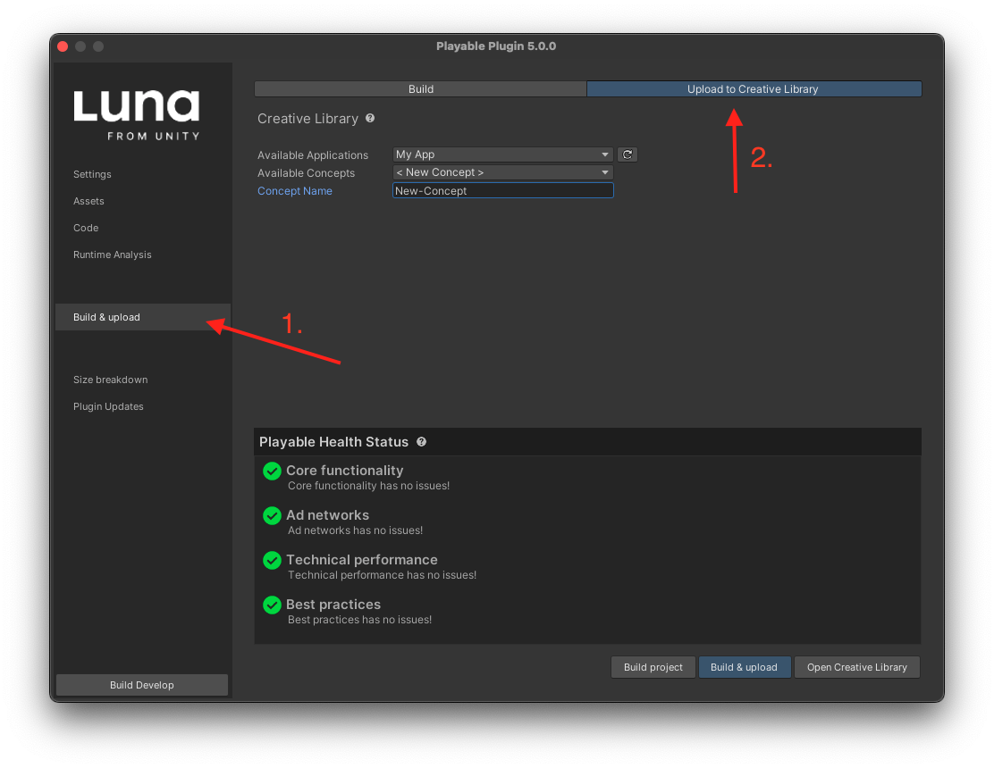Click 'Technical performance has no issues!' text
Screen dimensions: 994x768
pos(382,575)
